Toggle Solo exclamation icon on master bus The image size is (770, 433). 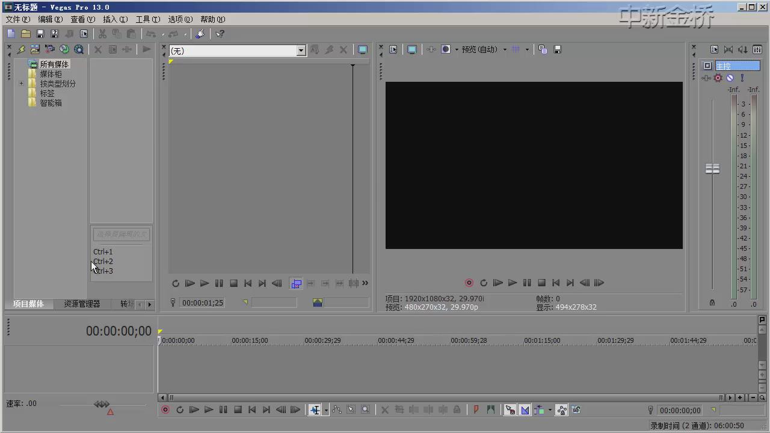(742, 78)
